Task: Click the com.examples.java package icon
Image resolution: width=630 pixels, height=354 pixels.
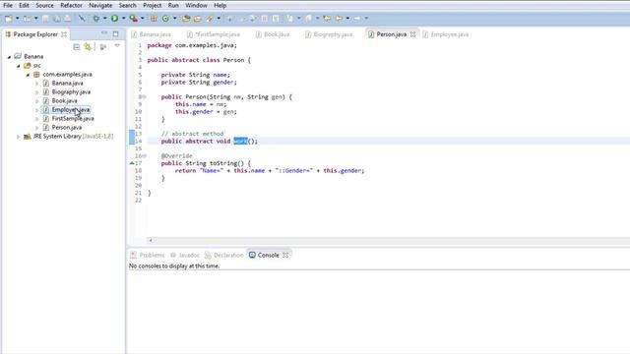Action: (36, 75)
